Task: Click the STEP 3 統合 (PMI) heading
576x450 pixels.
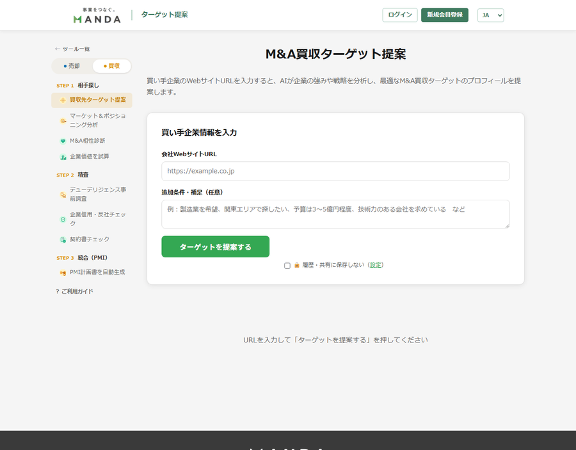Action: coord(82,257)
